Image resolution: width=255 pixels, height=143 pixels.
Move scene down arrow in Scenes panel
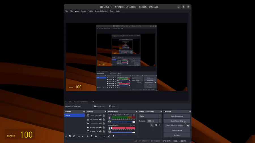coord(82,136)
